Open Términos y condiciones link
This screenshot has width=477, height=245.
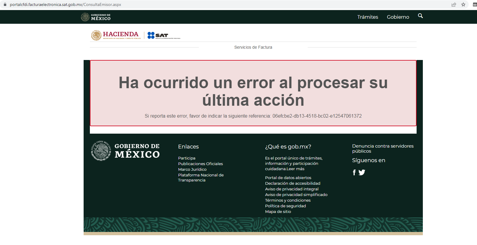(x=288, y=200)
